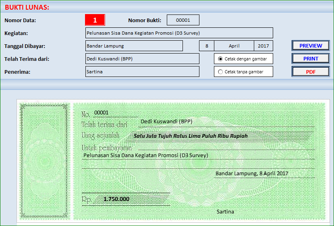Click the day field showing 8

click(x=207, y=46)
